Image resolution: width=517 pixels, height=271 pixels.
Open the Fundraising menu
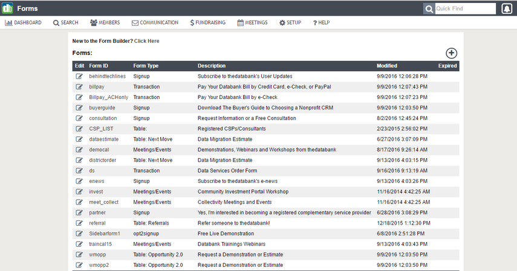[208, 23]
